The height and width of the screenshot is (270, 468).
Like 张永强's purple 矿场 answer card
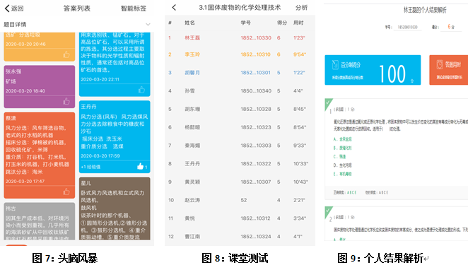coord(66,102)
